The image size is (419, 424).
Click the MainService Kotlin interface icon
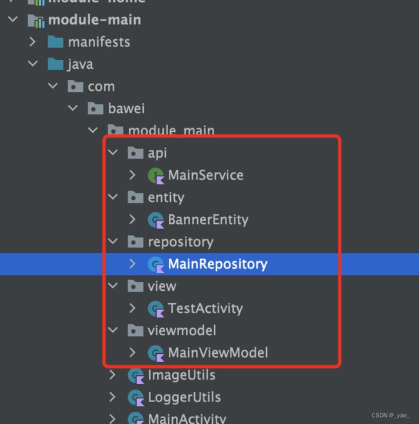(x=156, y=176)
